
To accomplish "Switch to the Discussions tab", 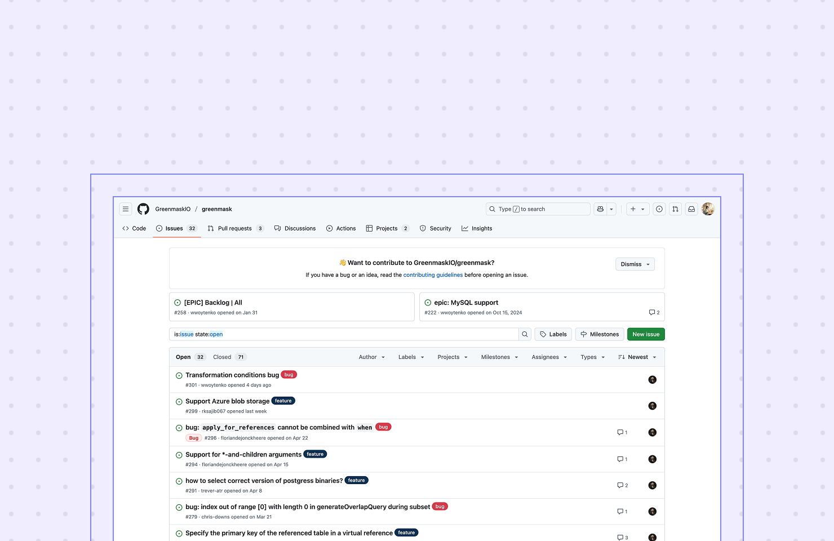I will pos(295,228).
